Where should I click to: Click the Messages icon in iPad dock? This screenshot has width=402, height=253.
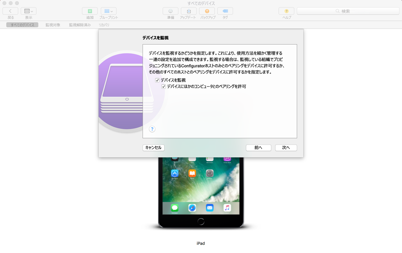175,208
